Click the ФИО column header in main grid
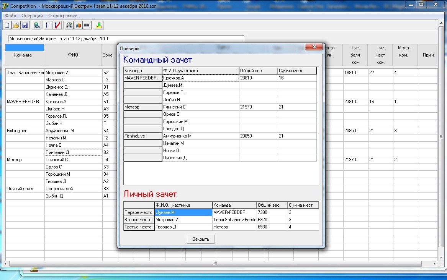447x280 pixels. click(x=73, y=55)
